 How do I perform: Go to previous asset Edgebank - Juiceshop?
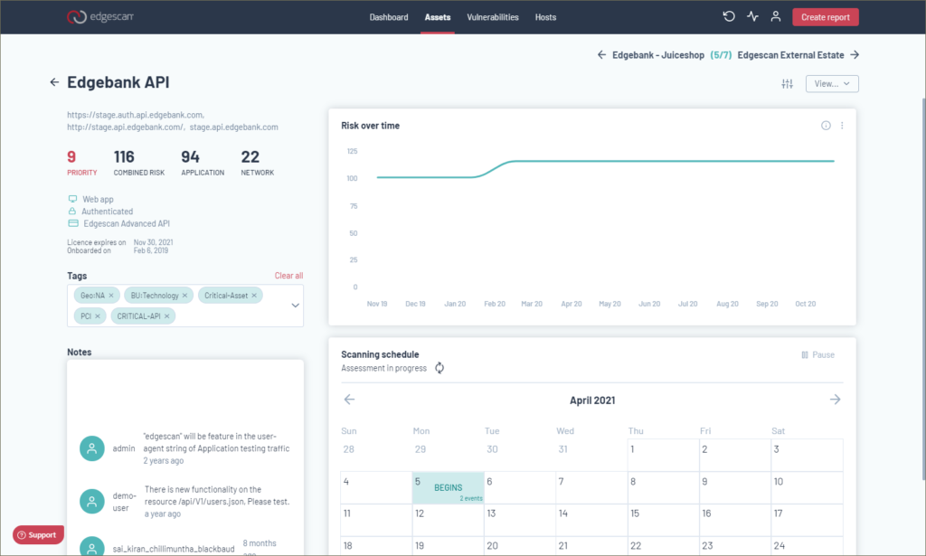[x=651, y=55]
